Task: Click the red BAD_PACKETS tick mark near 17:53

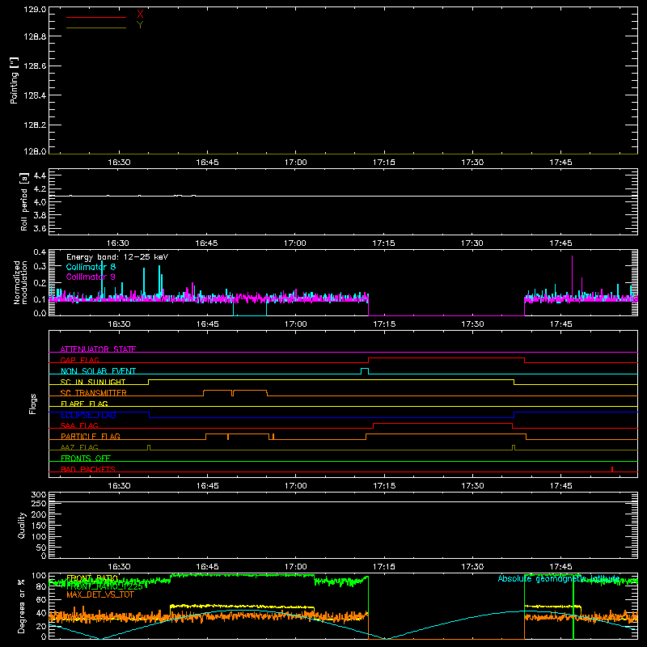Action: [612, 469]
